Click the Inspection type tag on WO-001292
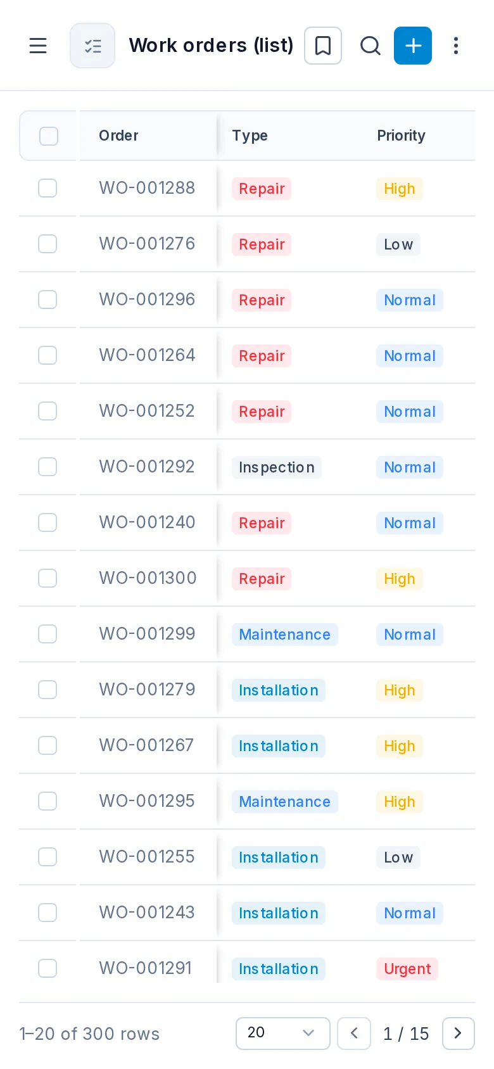The width and height of the screenshot is (494, 1069). click(x=277, y=467)
